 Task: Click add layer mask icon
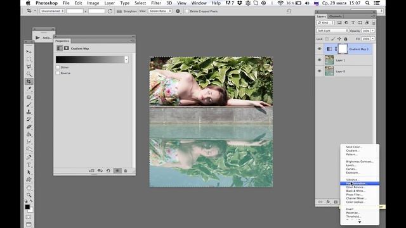tap(336, 202)
